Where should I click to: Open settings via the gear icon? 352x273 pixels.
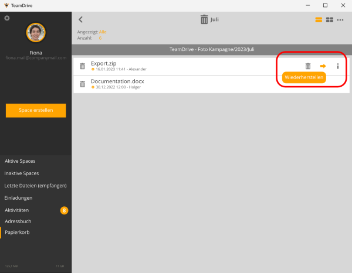(x=7, y=18)
